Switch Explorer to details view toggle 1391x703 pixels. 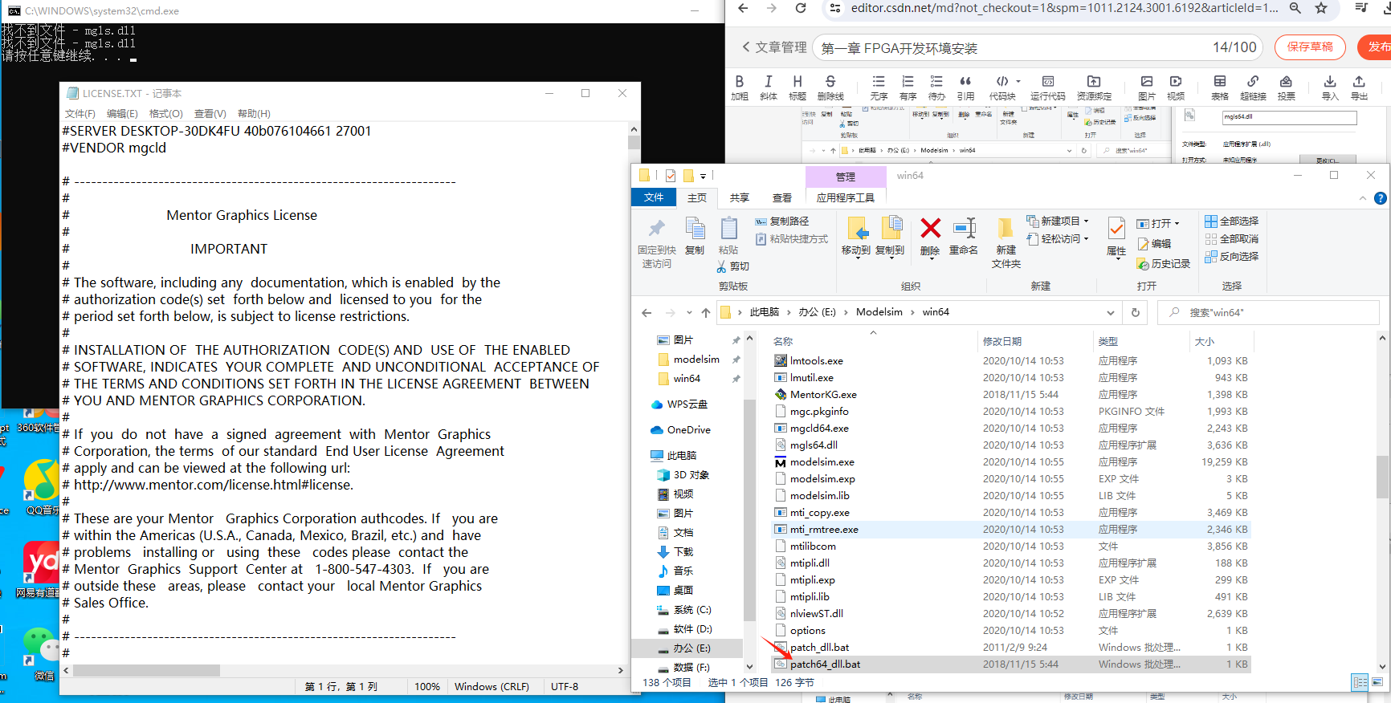click(x=1360, y=682)
